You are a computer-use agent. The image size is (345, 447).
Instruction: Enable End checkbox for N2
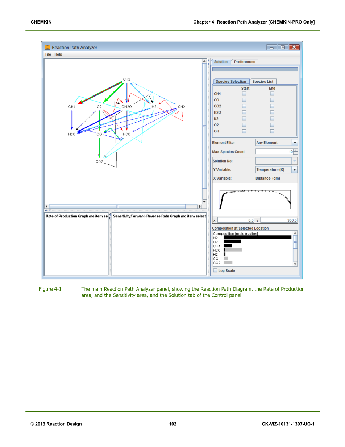pyautogui.click(x=272, y=119)
